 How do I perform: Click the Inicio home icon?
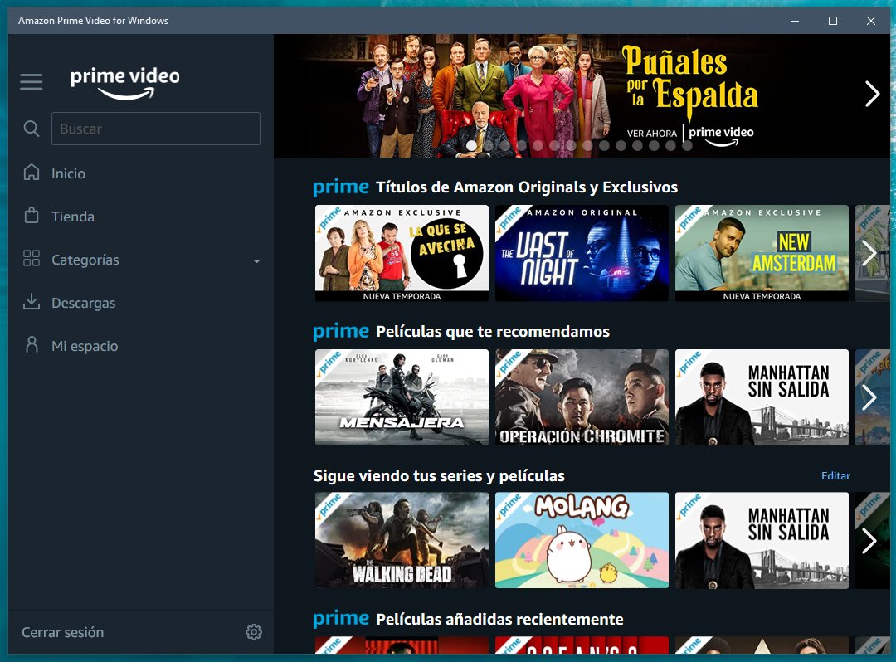point(32,173)
